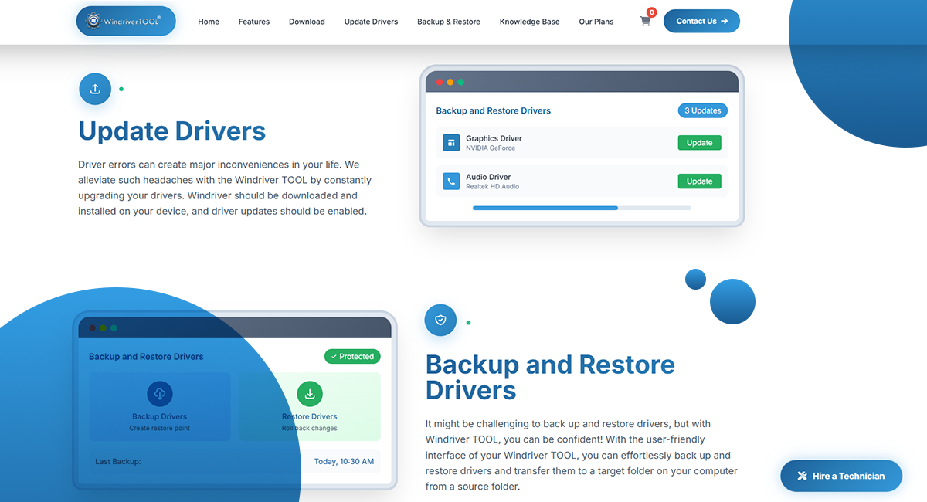Image resolution: width=927 pixels, height=502 pixels.
Task: Select Update Drivers in navigation
Action: [371, 22]
